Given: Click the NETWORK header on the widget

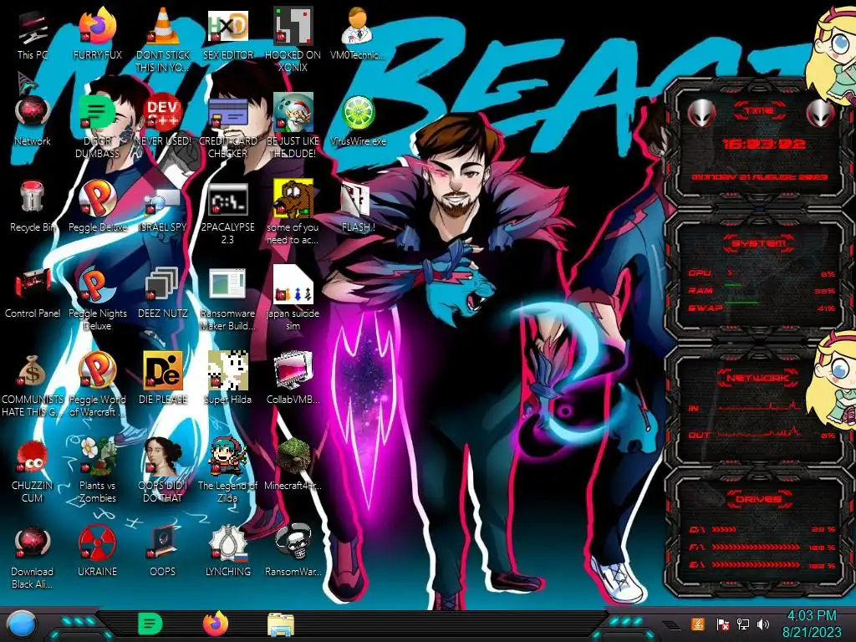Looking at the screenshot, I should point(757,378).
